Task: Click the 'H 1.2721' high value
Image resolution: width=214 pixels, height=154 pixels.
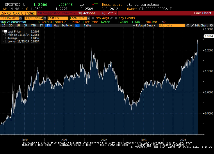Action: tap(60, 9)
